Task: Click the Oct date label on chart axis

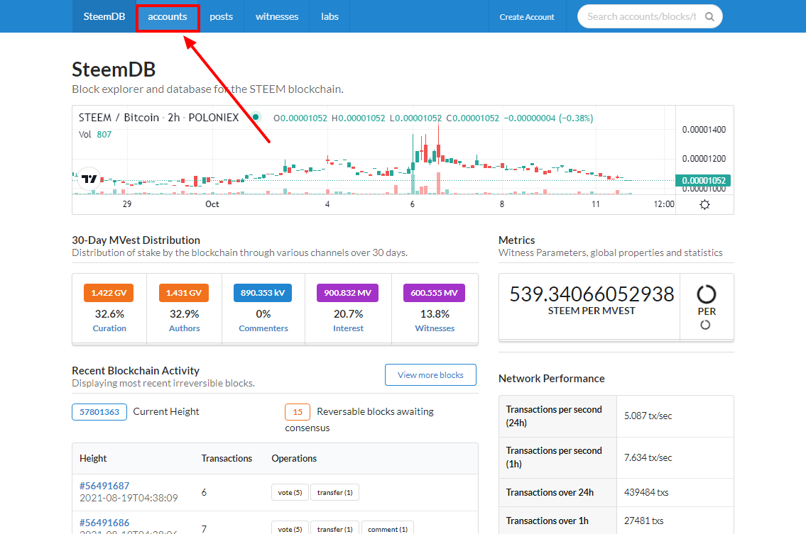Action: pos(212,204)
